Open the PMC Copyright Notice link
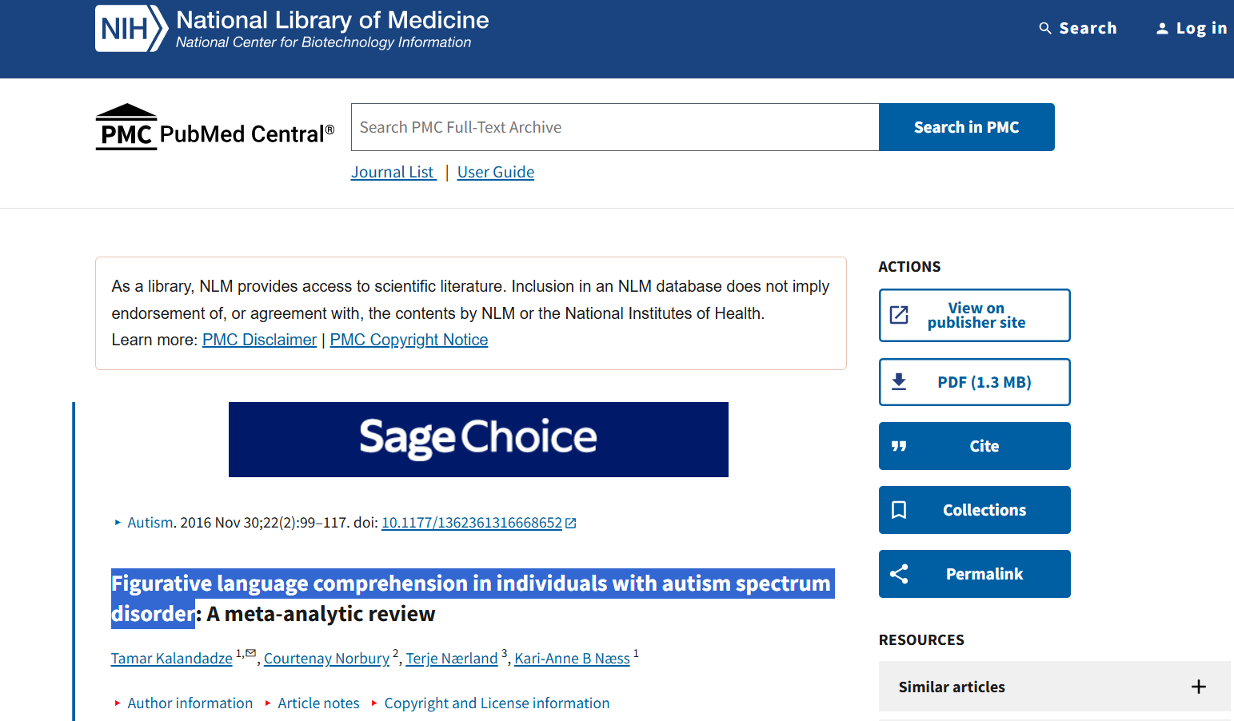 (x=409, y=341)
